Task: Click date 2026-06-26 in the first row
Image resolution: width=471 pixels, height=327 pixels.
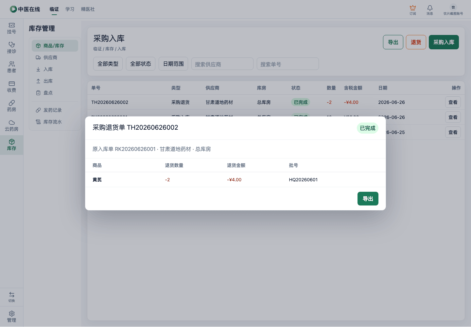Action: tap(392, 102)
